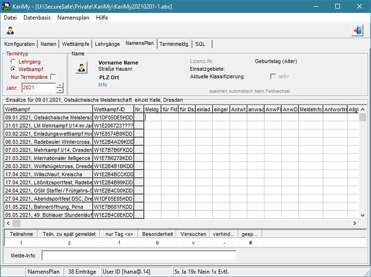Click the user icon in the toolbar
This screenshot has height=277, width=371.
click(10, 31)
